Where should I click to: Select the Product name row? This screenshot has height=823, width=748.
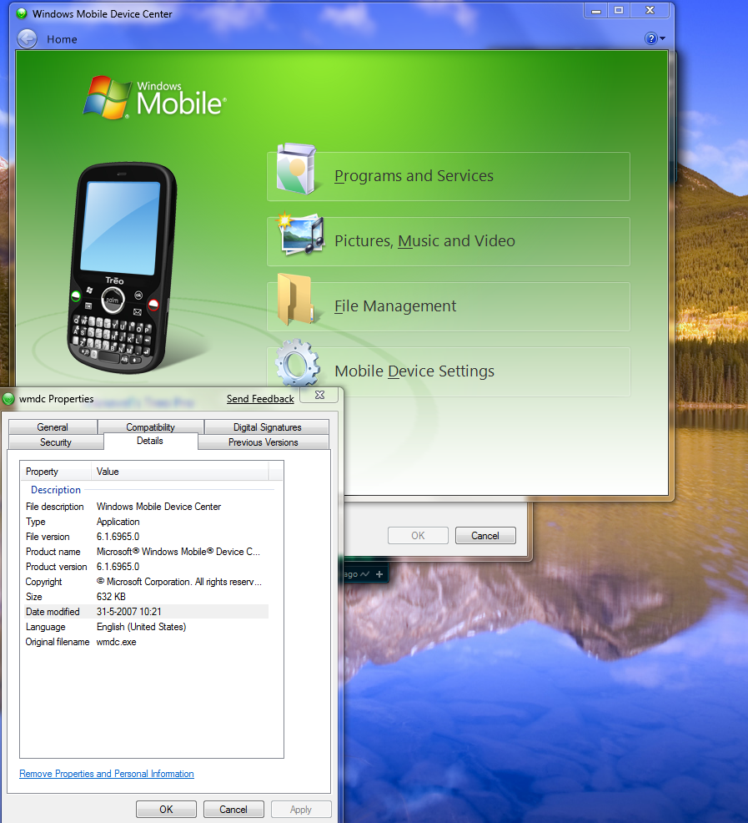pyautogui.click(x=147, y=552)
